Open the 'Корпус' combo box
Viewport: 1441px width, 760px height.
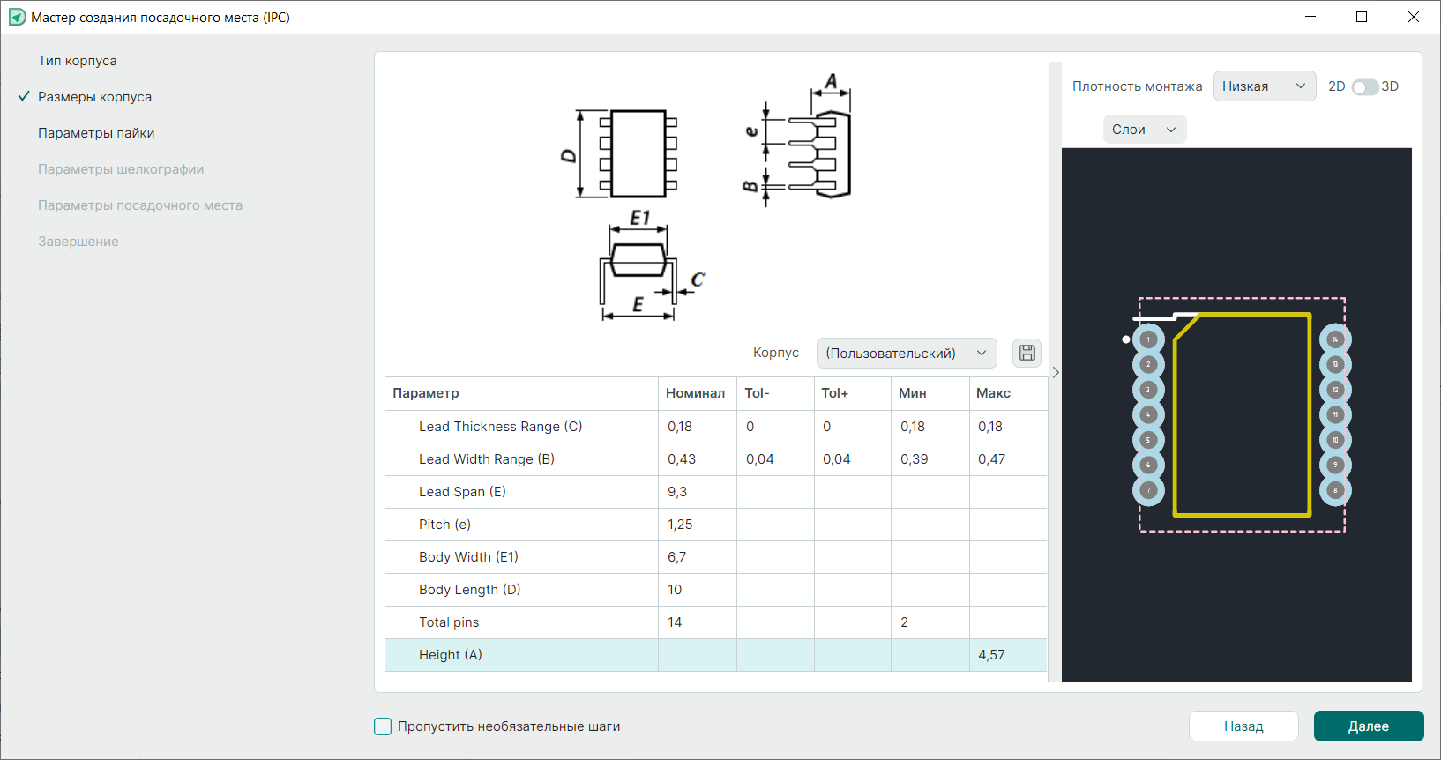pos(906,354)
